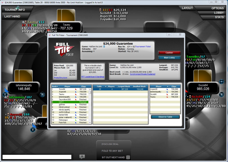Sort table players by Player column header

coord(160,86)
